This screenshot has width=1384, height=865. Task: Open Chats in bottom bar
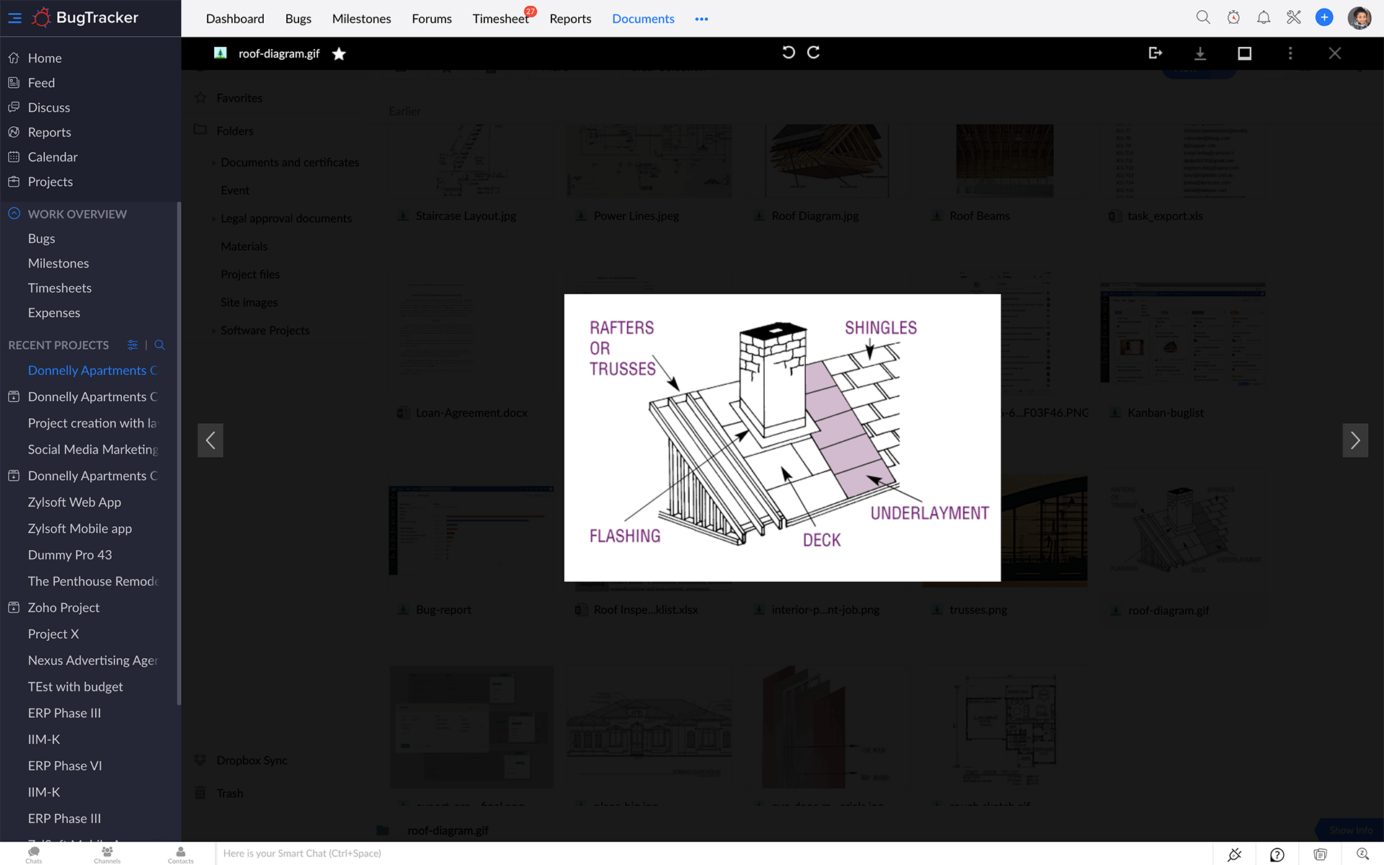point(34,854)
